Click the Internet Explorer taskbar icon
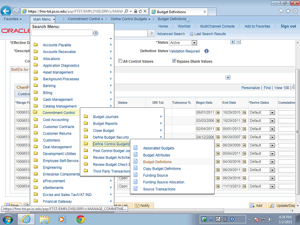 tap(25, 218)
